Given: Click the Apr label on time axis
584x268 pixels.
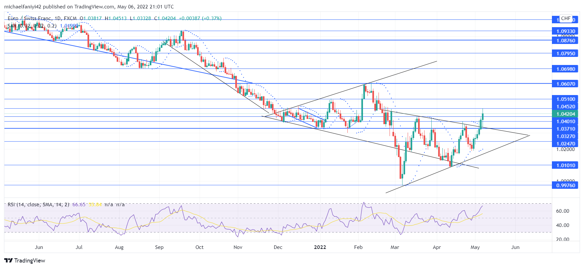Looking at the screenshot, I should 437,247.
